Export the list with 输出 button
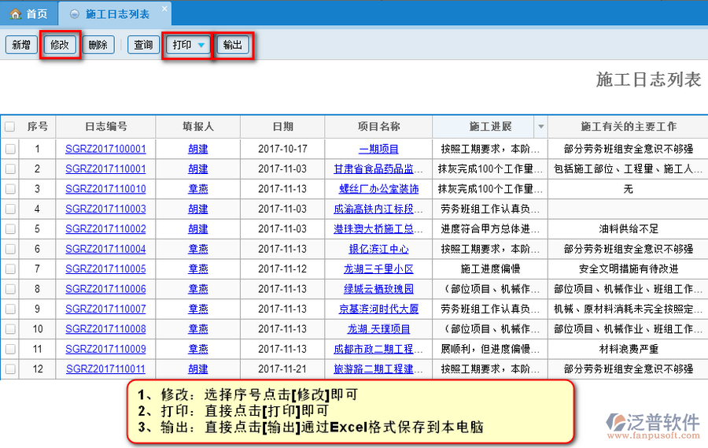 (x=233, y=45)
